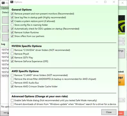Viewport: 127px width, 116px height.
Task: Toggle Create a system restore point option
Action: [x=12, y=21]
